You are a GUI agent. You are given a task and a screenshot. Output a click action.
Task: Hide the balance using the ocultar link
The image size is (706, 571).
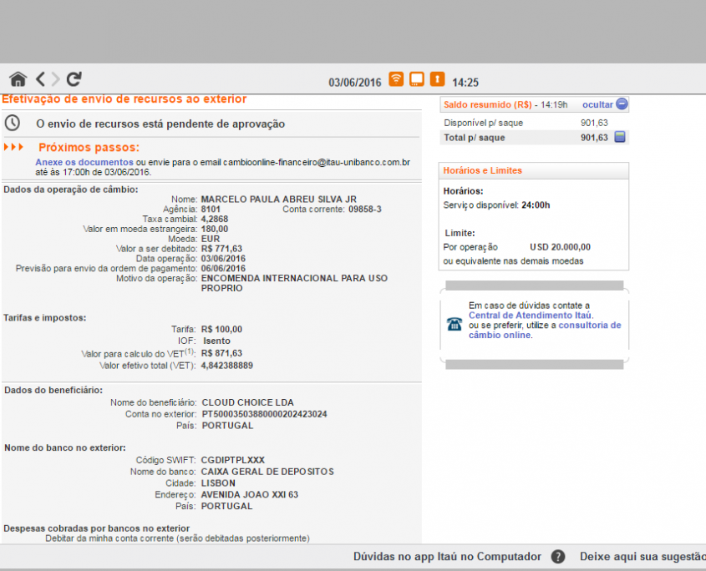click(597, 104)
